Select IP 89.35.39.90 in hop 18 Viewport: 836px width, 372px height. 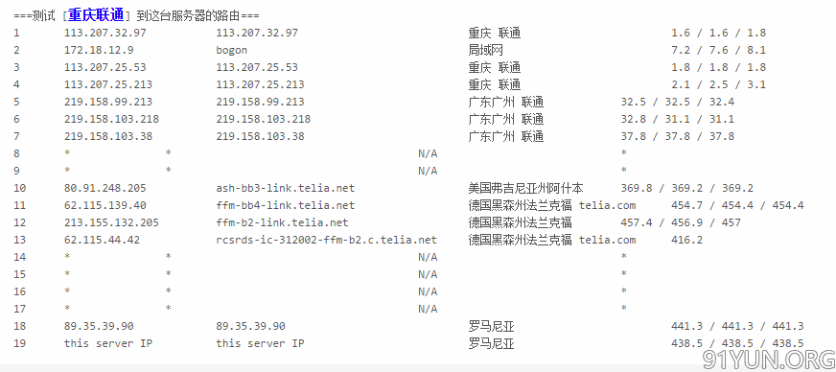pyautogui.click(x=99, y=326)
